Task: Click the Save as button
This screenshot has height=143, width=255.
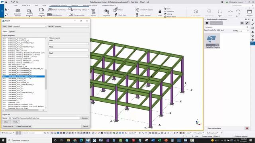Action: (51, 26)
